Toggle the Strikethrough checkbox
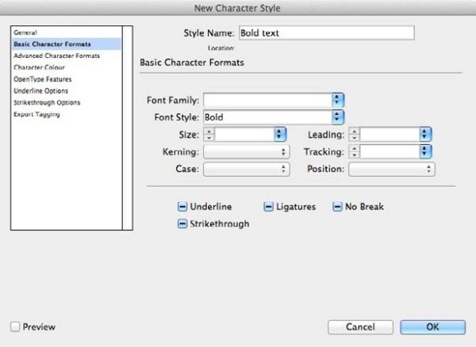Viewport: 476px width, 347px height. (182, 224)
